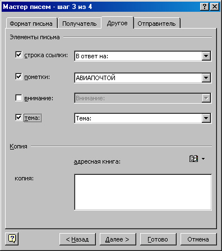Proceed with the Далее button

[118, 239]
